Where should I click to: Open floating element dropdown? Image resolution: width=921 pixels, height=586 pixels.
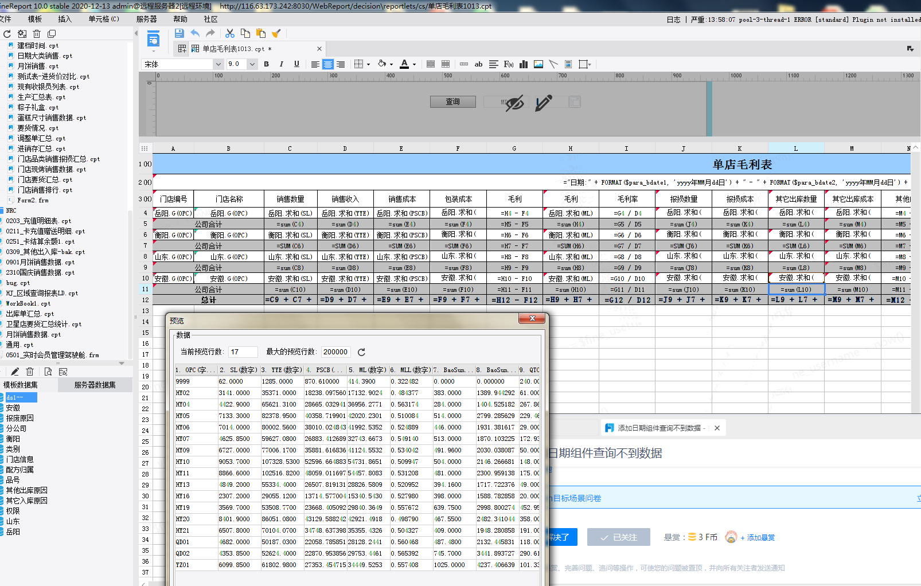click(x=585, y=64)
